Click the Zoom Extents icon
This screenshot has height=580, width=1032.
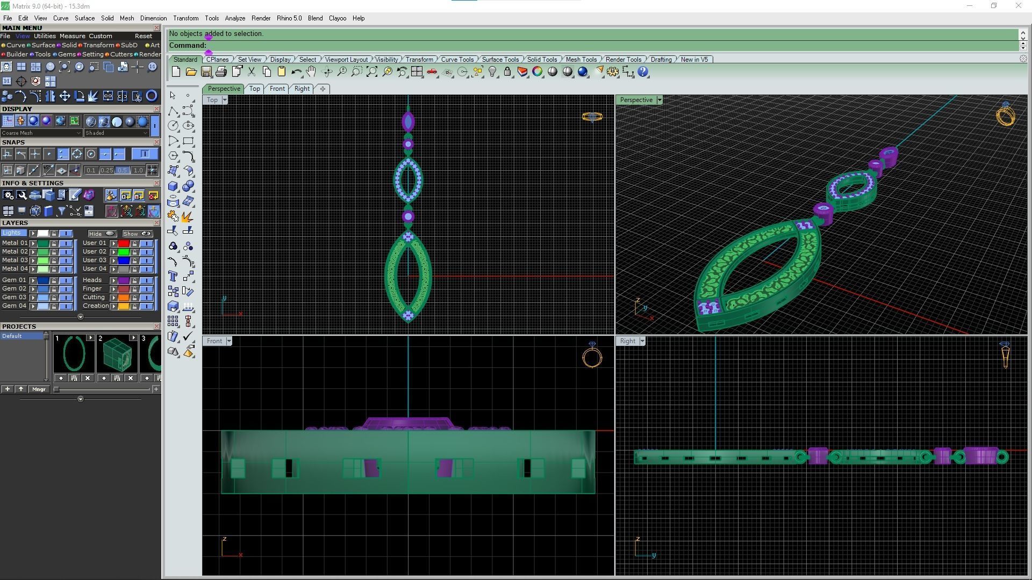372,72
